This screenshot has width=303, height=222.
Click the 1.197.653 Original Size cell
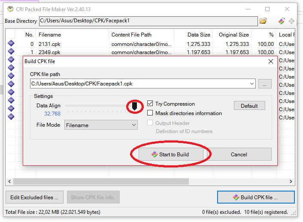coord(237,52)
